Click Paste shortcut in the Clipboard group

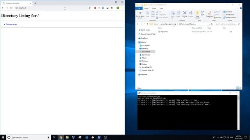point(162,17)
